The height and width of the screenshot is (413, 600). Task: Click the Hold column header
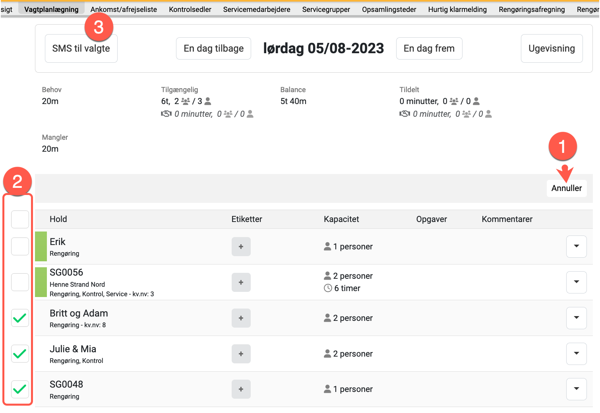(x=58, y=219)
